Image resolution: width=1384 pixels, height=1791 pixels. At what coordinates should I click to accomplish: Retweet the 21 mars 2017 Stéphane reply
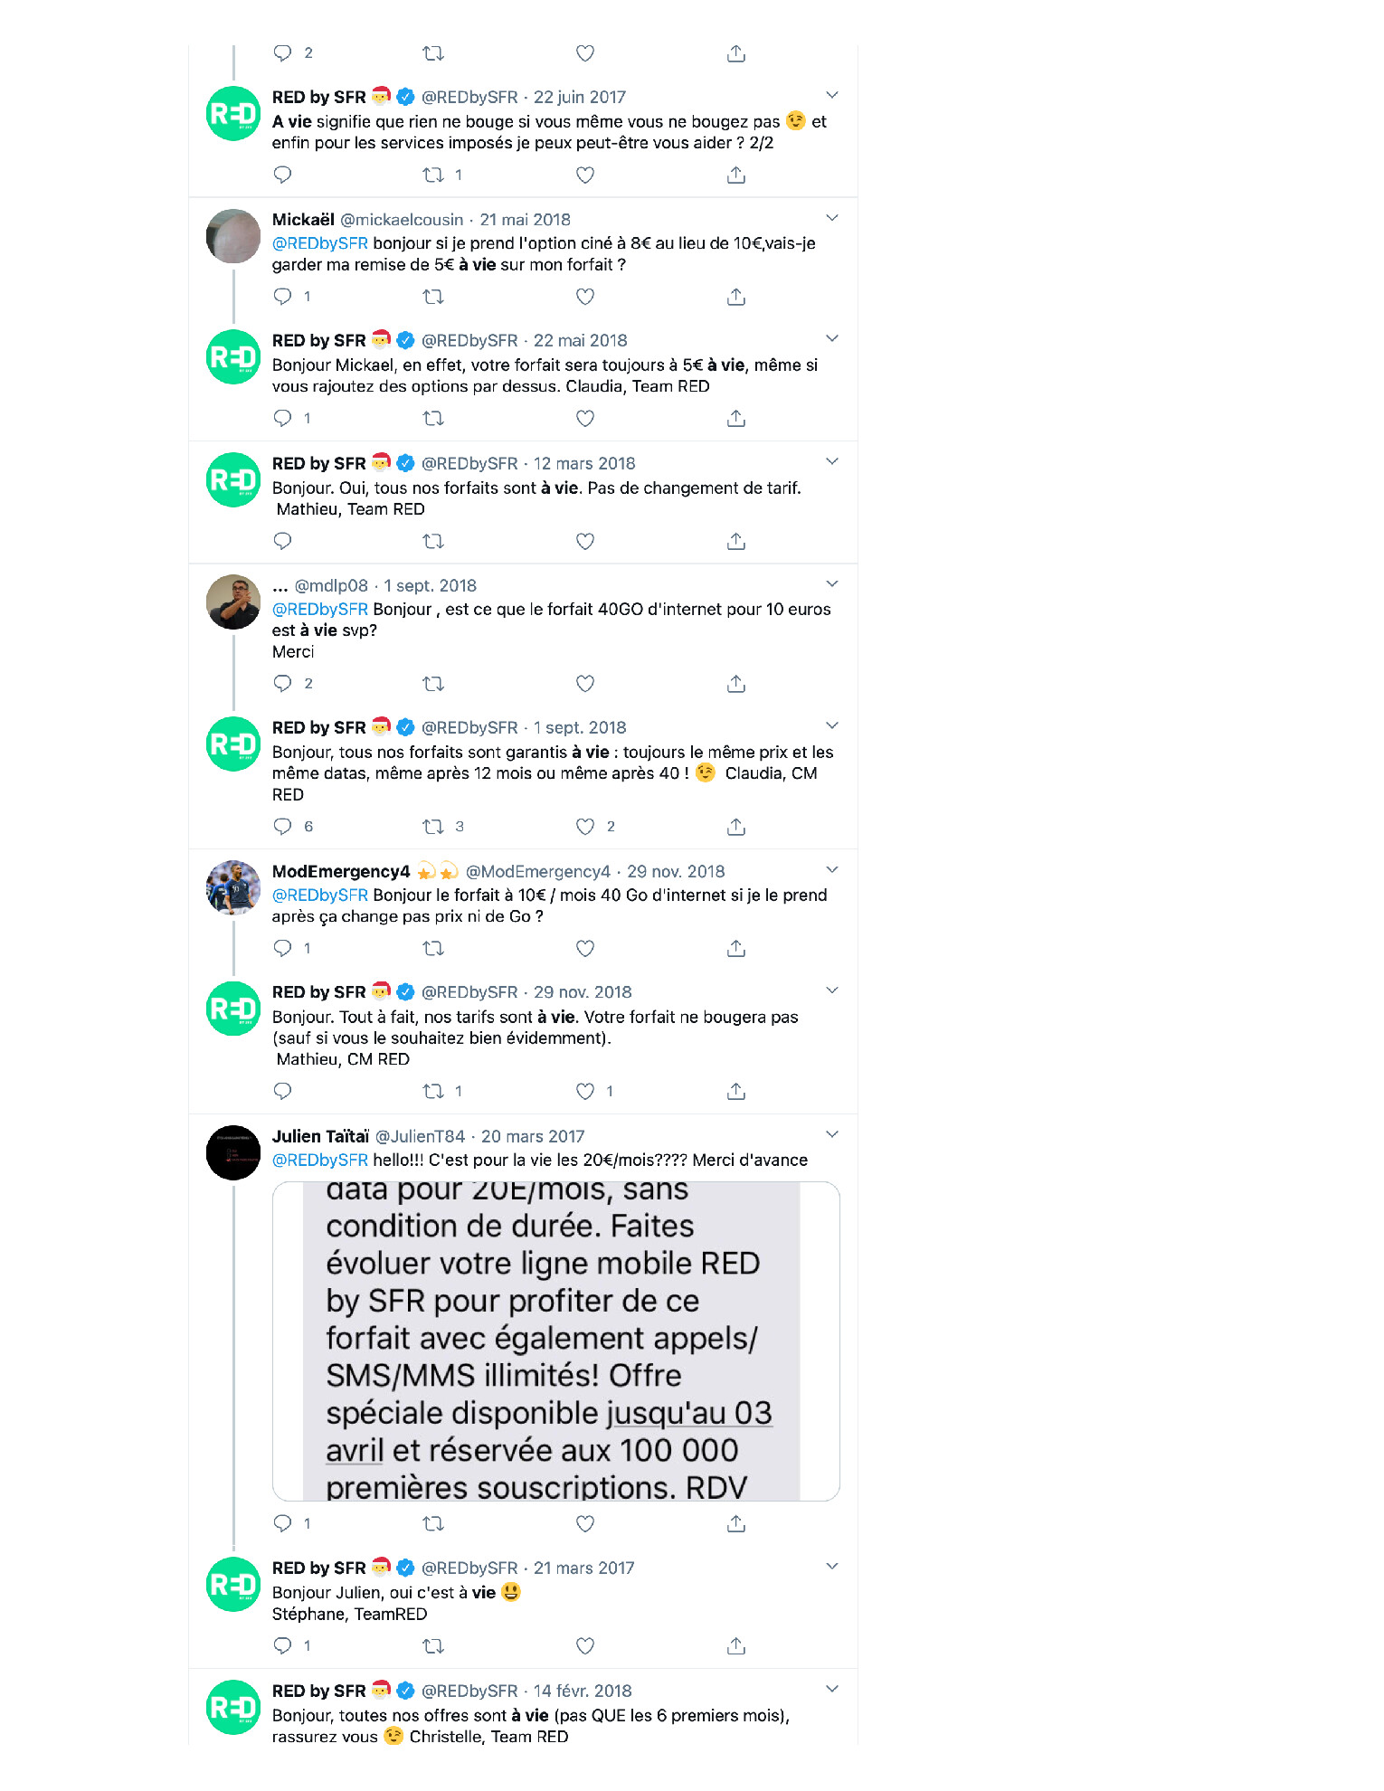tap(433, 1646)
